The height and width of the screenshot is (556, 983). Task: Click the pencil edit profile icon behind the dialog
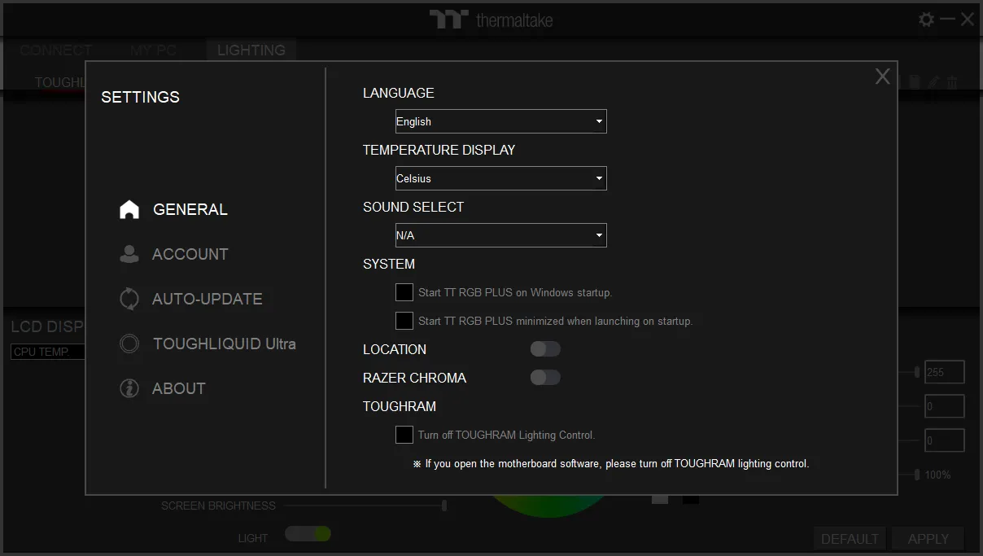click(x=933, y=81)
